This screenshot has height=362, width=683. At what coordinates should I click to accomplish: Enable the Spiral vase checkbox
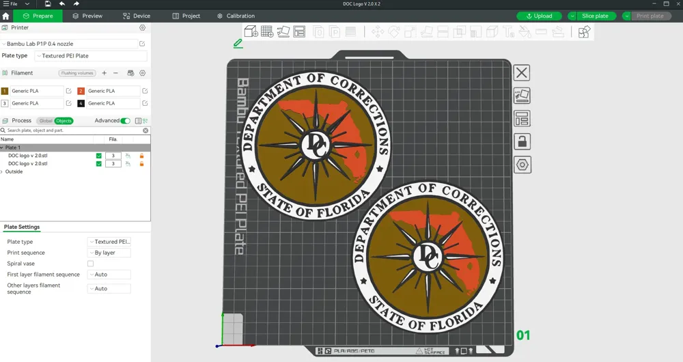[91, 264]
